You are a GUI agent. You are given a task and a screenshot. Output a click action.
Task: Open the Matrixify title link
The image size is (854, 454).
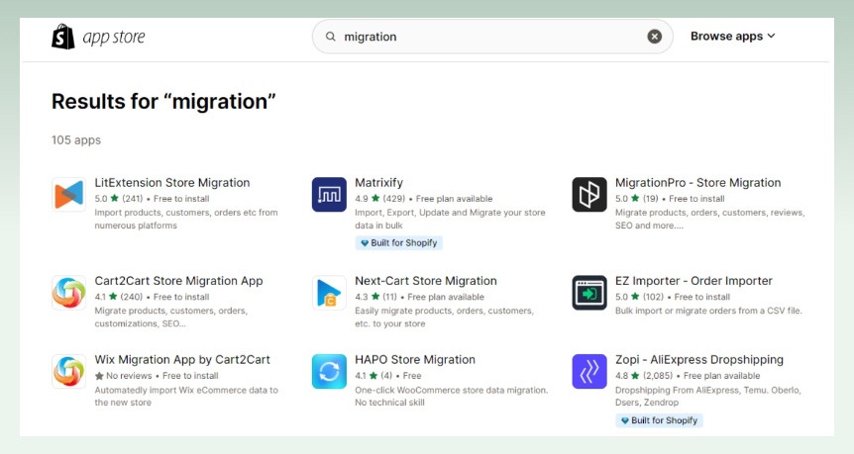click(379, 183)
